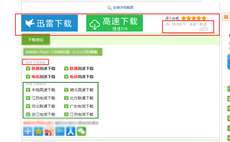Click the Renren share icon
This screenshot has height=142, width=230.
(70, 131)
